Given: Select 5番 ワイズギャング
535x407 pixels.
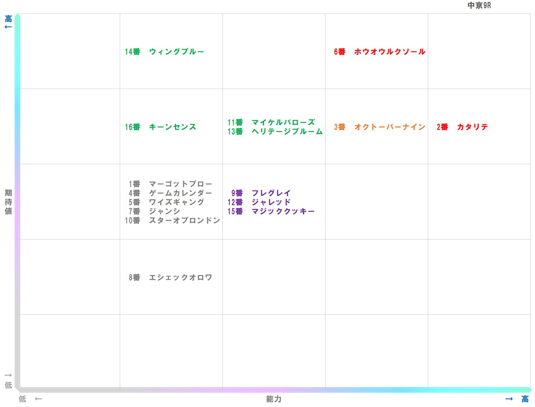Looking at the screenshot, I should point(167,202).
